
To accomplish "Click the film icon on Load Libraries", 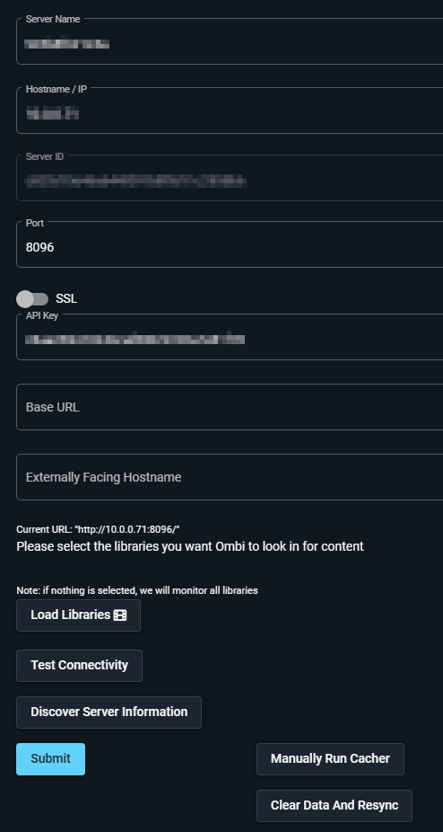I will (x=120, y=615).
